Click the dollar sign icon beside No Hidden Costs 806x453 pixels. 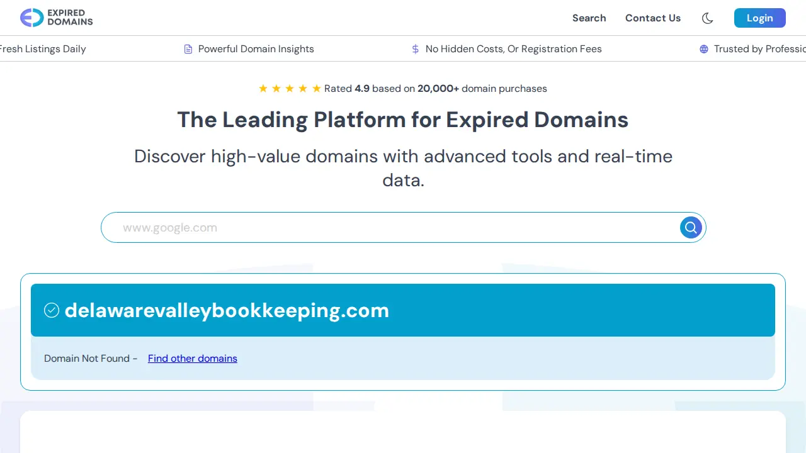click(x=415, y=49)
